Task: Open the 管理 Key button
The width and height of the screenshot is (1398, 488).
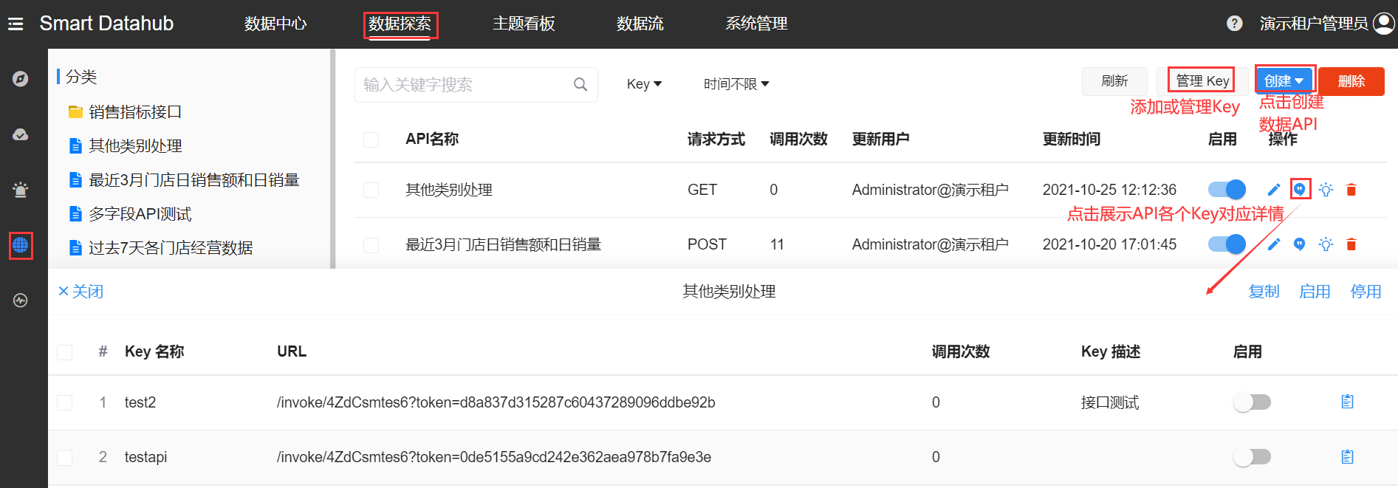Action: (x=1202, y=80)
